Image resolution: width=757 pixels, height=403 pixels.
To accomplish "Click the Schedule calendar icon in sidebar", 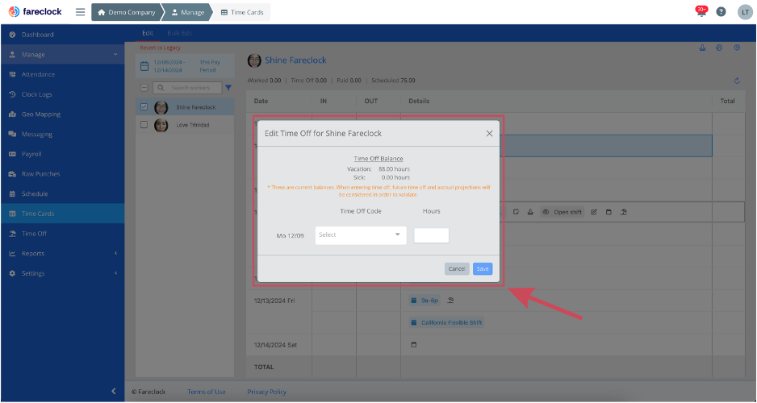I will [13, 193].
